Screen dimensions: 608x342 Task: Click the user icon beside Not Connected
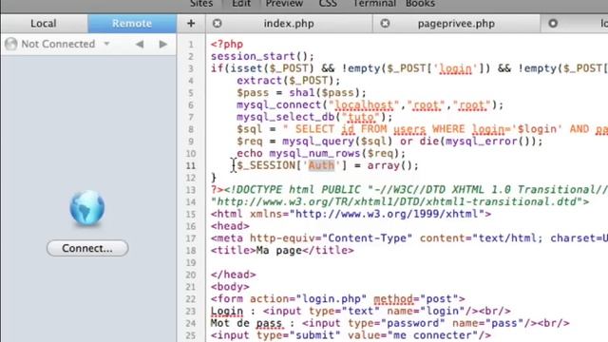(11, 45)
